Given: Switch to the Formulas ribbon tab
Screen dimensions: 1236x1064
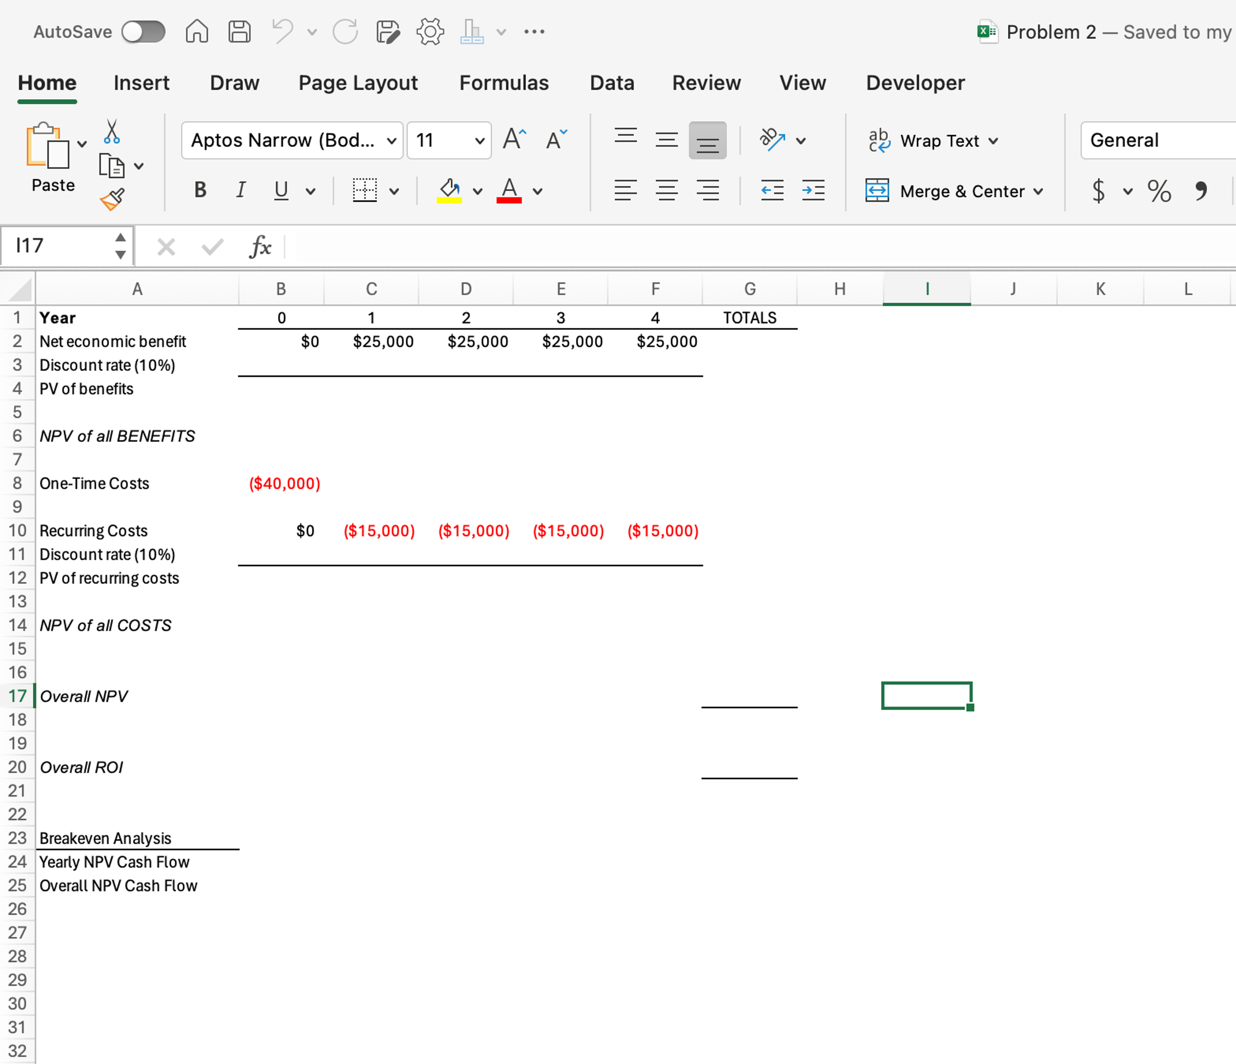Looking at the screenshot, I should tap(504, 83).
